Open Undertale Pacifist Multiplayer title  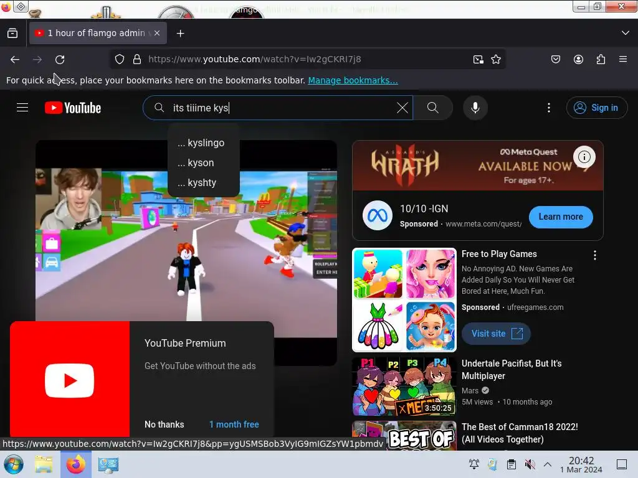(x=512, y=370)
